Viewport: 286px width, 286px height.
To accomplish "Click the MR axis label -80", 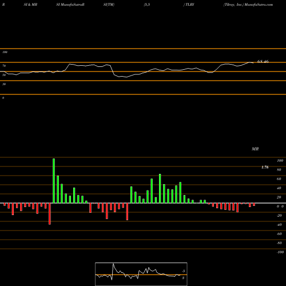I will click(279, 243).
